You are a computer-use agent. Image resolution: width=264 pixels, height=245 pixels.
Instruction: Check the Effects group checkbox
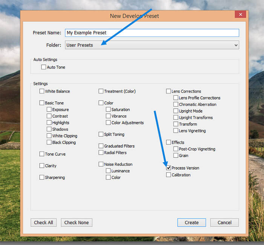[168, 142]
